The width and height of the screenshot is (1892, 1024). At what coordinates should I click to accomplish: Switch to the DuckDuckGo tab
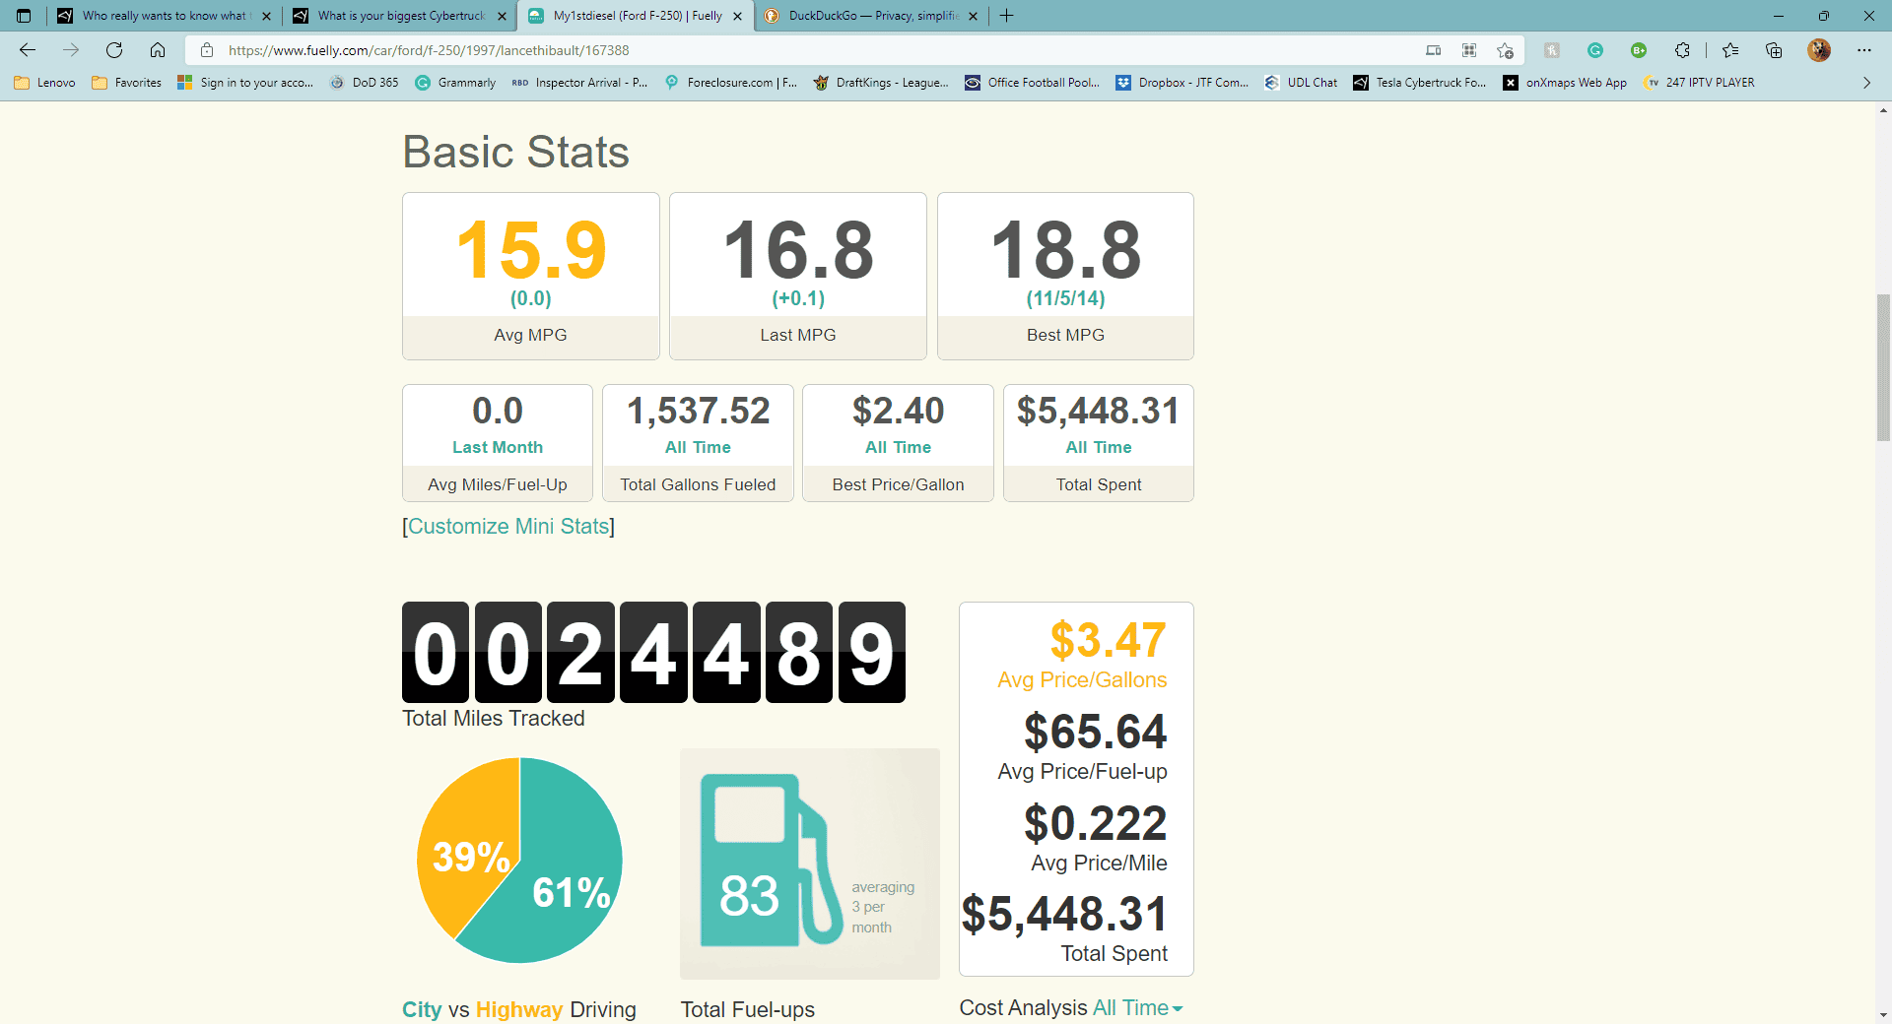[872, 16]
